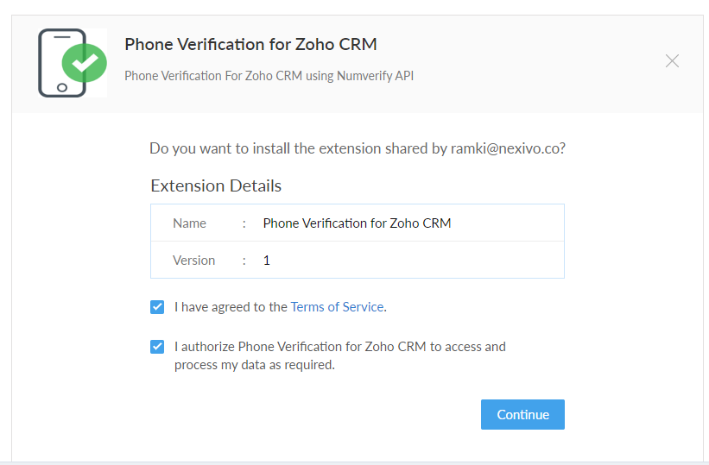Screen dimensions: 709x465
Task: Toggle the data access authorization checkbox
Action: (157, 347)
